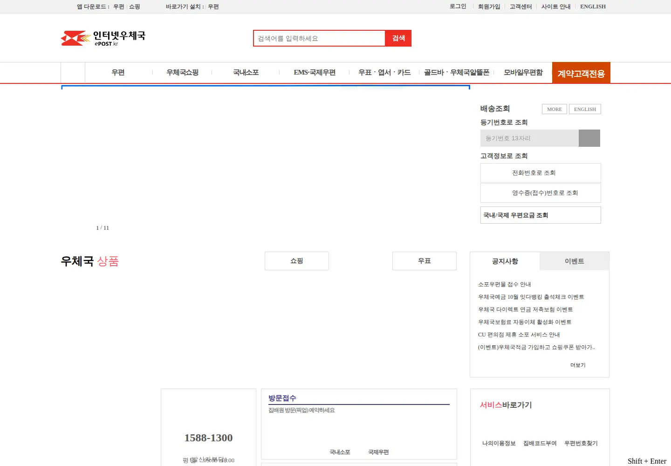
Task: Open the 로그인 link
Action: coord(458,7)
